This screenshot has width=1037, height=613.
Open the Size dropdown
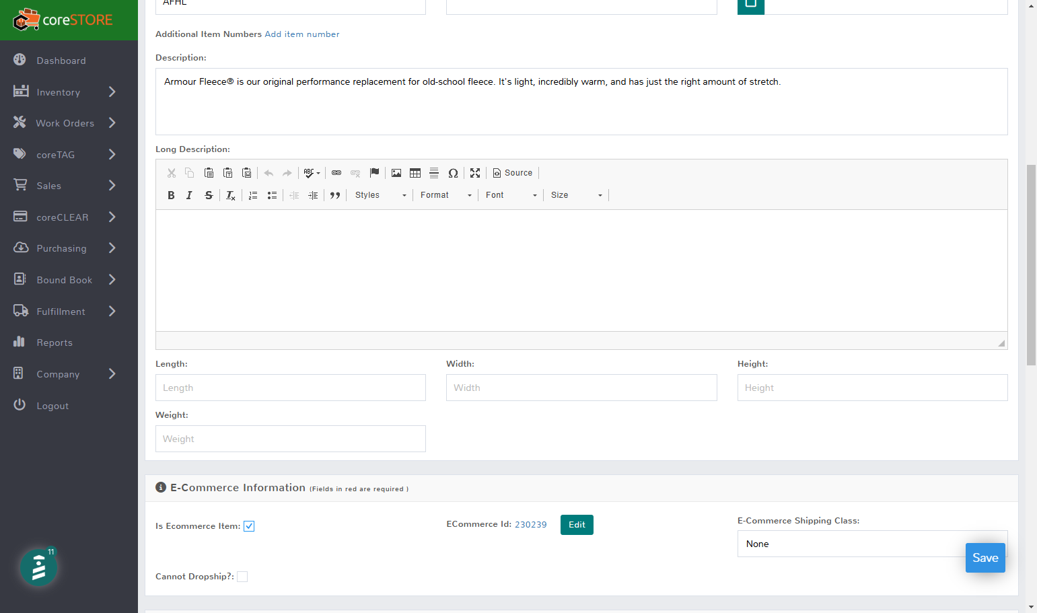[577, 195]
